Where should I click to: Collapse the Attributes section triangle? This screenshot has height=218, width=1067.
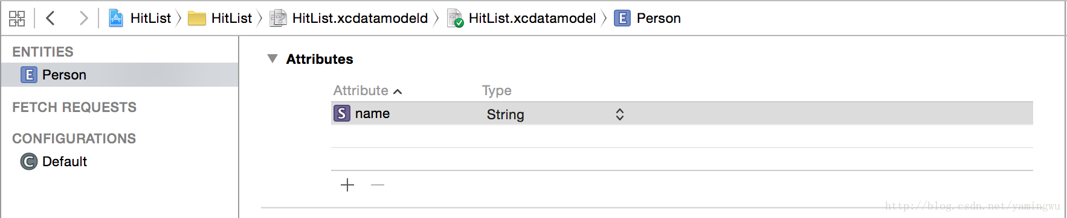pos(272,58)
